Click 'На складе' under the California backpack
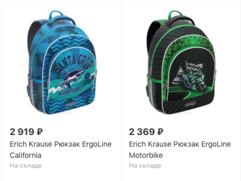 coord(26,166)
